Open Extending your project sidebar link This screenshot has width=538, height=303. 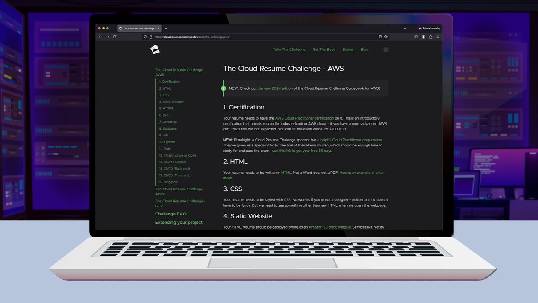click(179, 223)
